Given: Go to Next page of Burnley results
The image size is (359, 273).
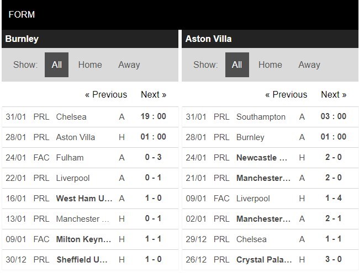Looking at the screenshot, I should click(x=154, y=94).
